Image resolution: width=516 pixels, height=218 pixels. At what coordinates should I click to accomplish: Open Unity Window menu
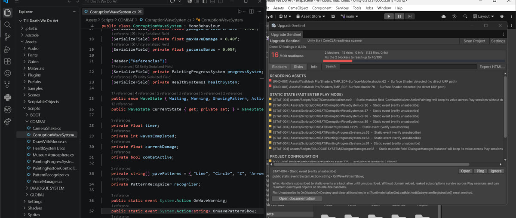pyautogui.click(x=384, y=8)
